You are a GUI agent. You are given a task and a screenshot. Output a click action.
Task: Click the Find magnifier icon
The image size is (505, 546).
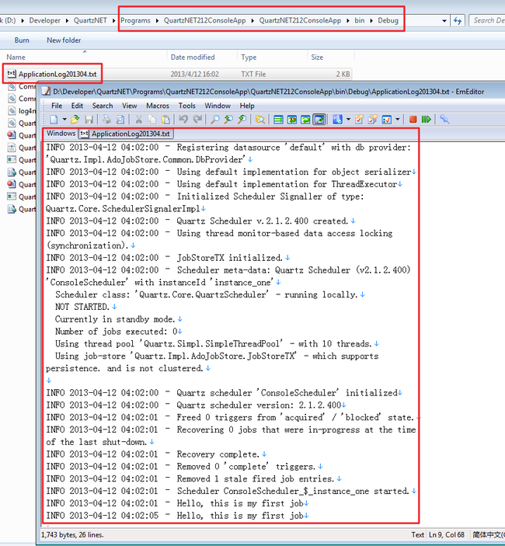pos(215,120)
